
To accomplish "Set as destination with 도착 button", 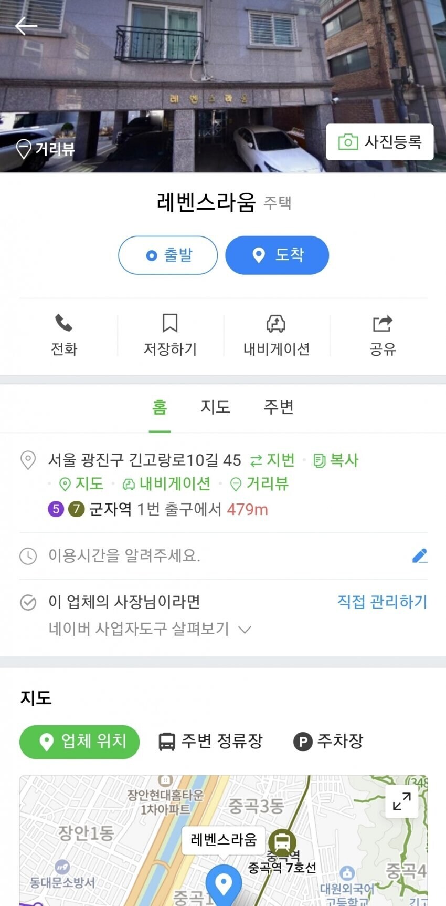I will [277, 255].
